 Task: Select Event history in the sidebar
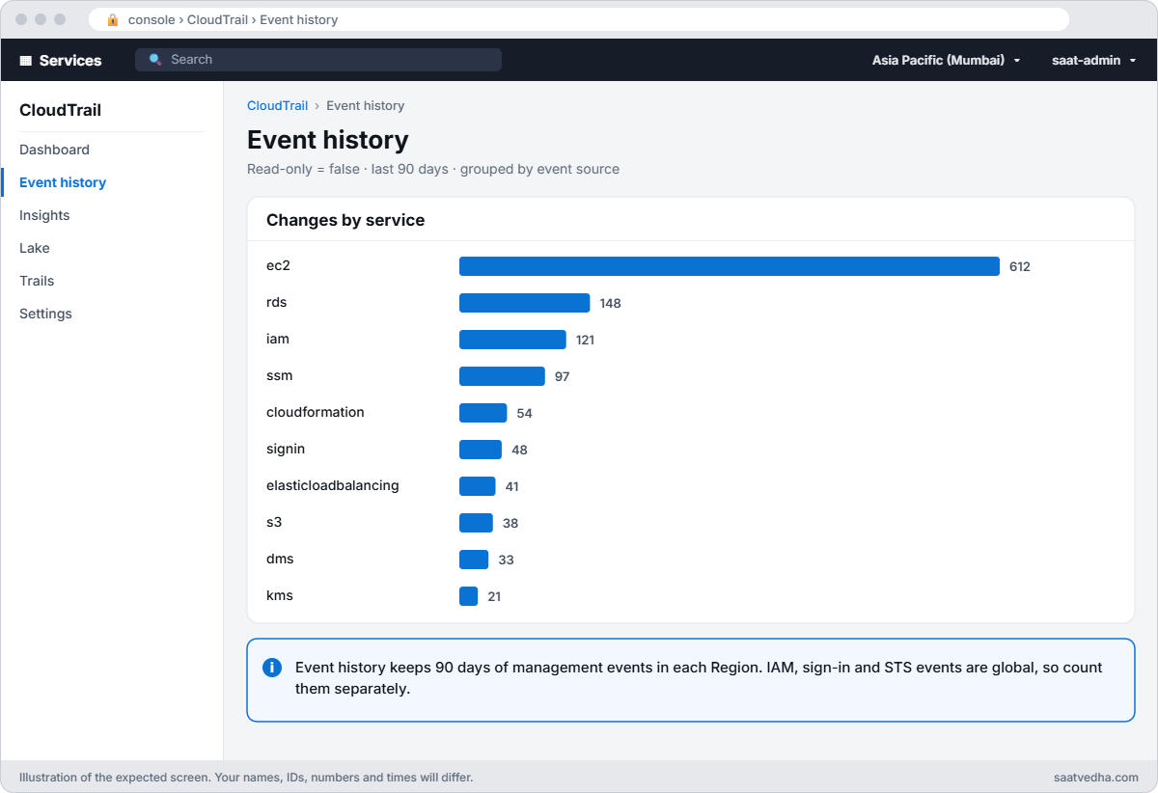pos(63,182)
